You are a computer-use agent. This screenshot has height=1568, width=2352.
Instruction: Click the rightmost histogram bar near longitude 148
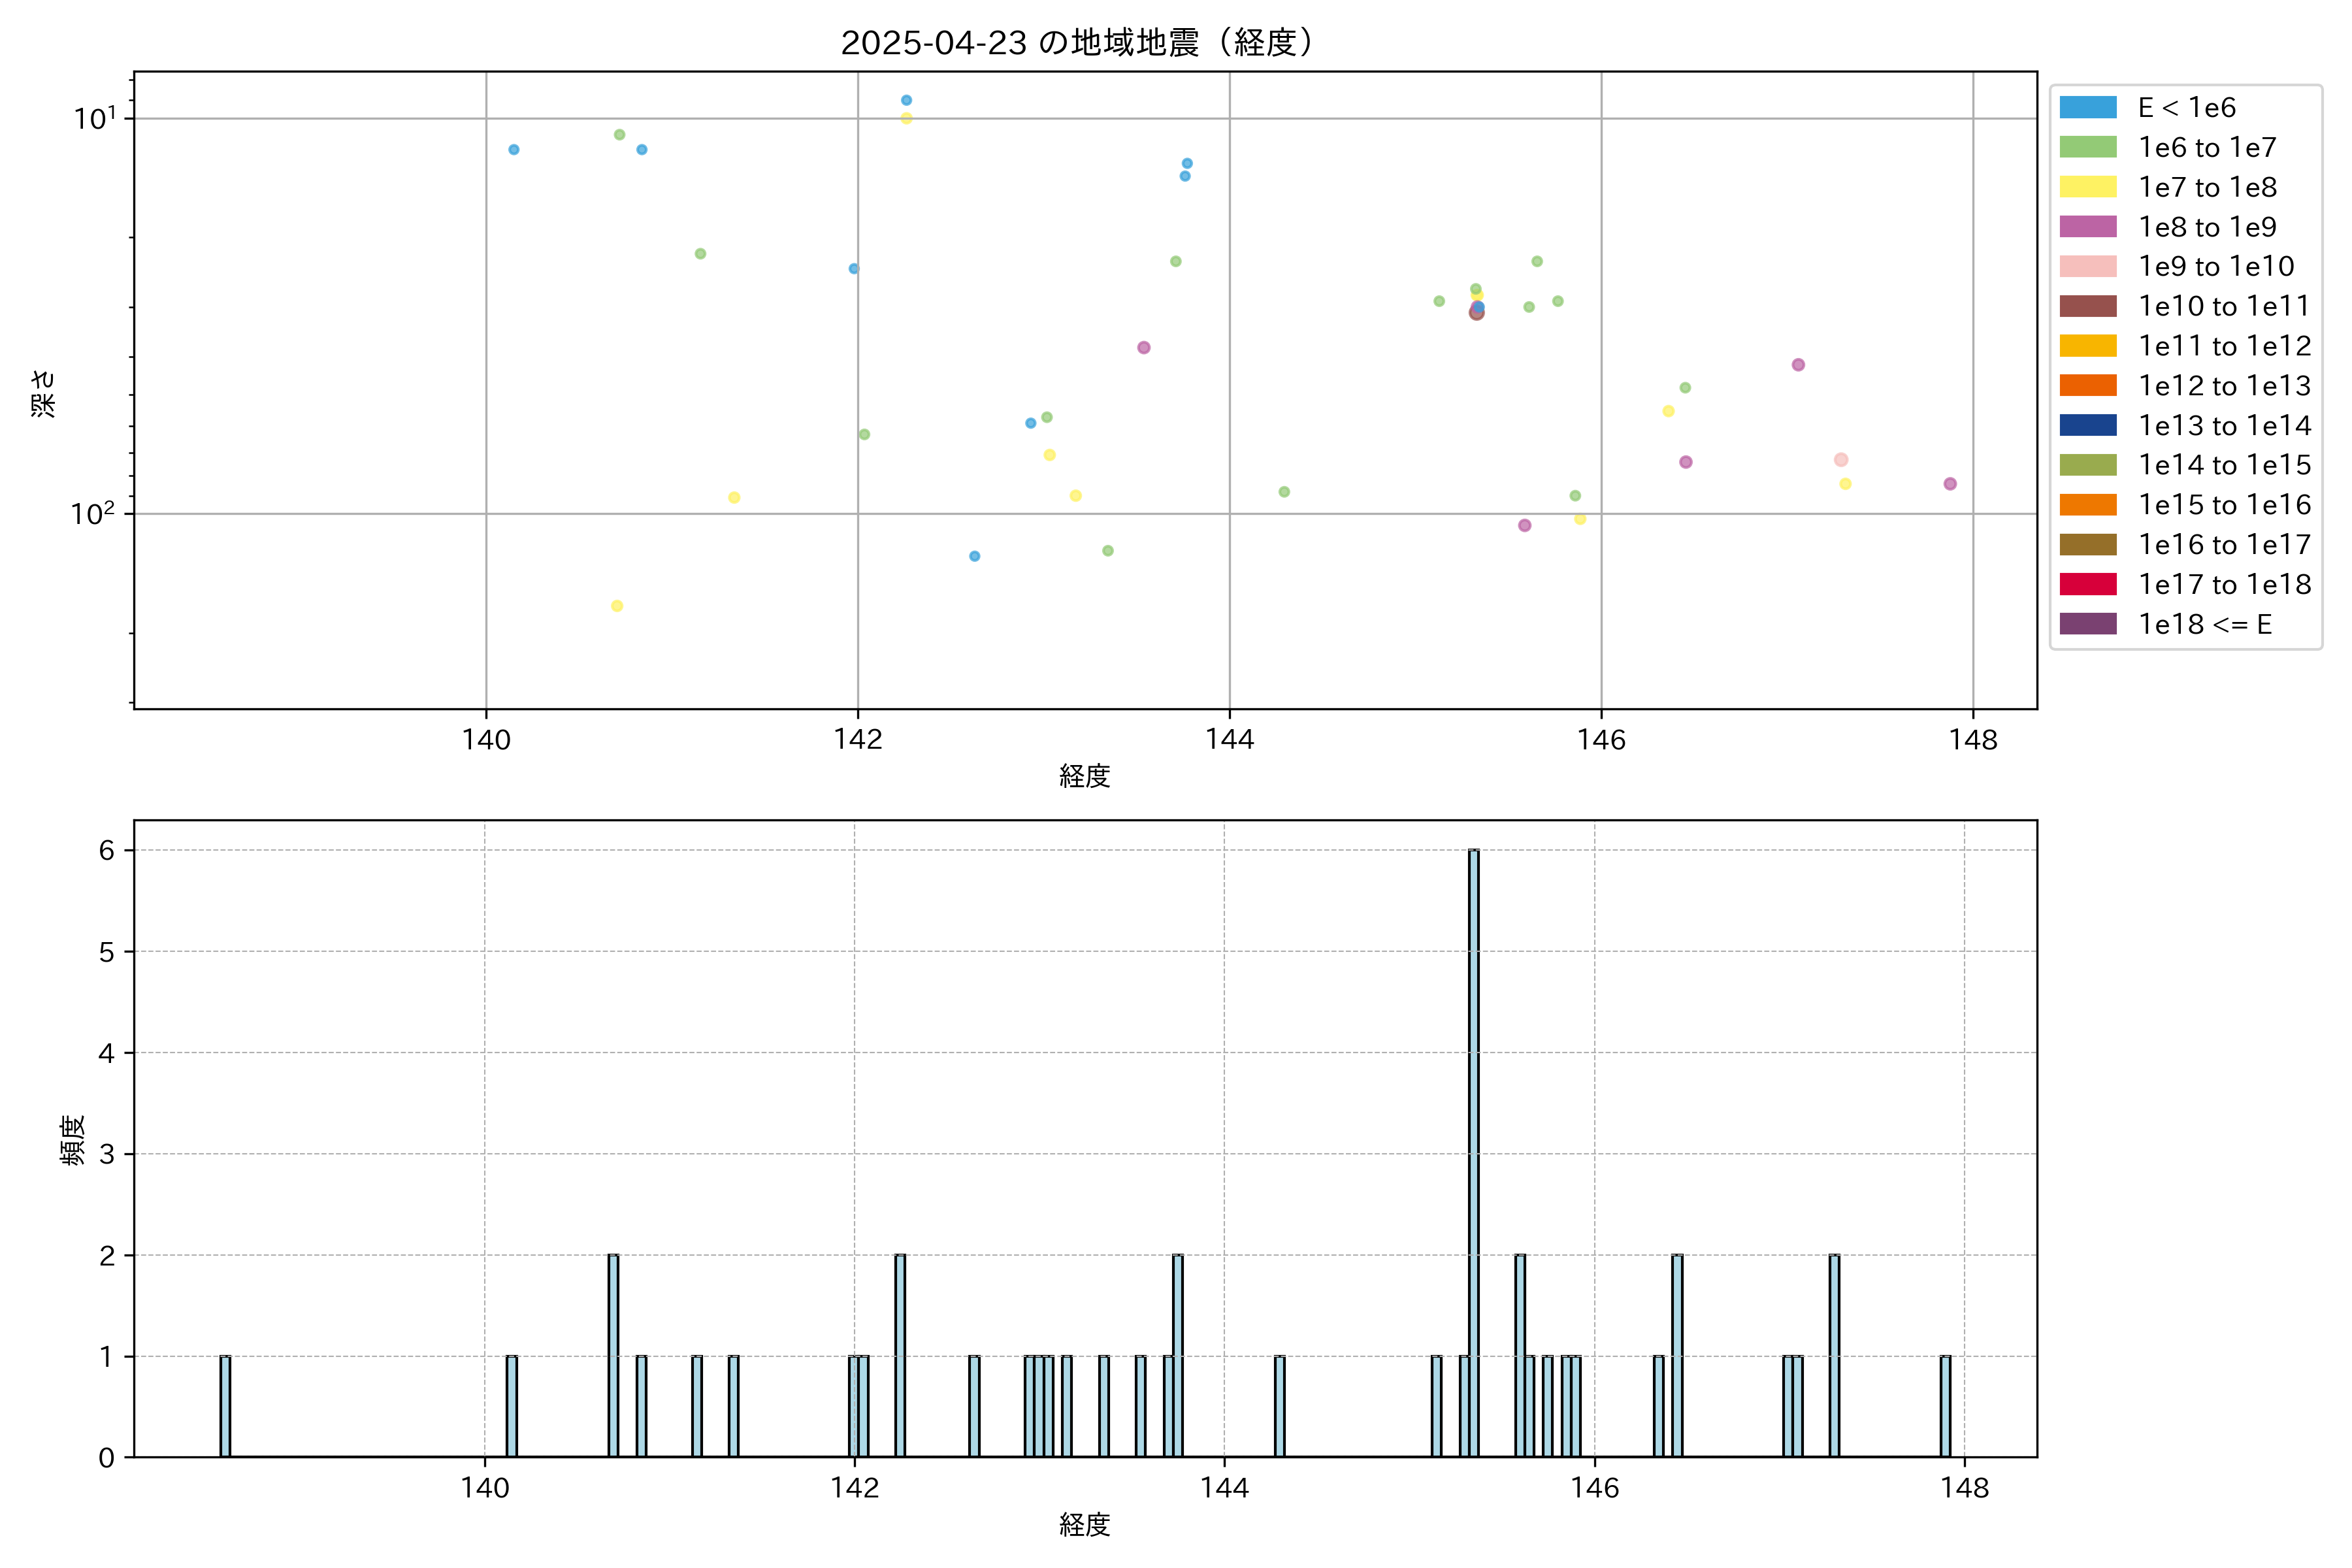(1945, 1406)
